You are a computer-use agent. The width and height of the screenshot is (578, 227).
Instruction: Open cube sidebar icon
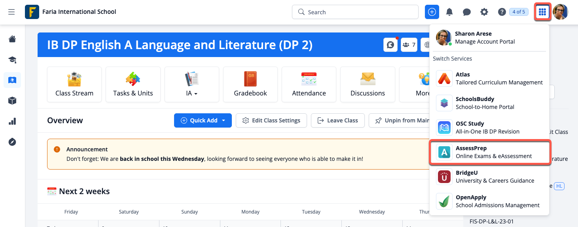pyautogui.click(x=12, y=101)
